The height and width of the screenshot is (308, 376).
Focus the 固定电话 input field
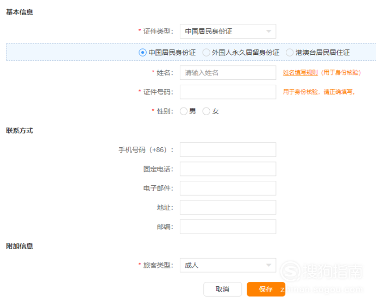(x=228, y=169)
